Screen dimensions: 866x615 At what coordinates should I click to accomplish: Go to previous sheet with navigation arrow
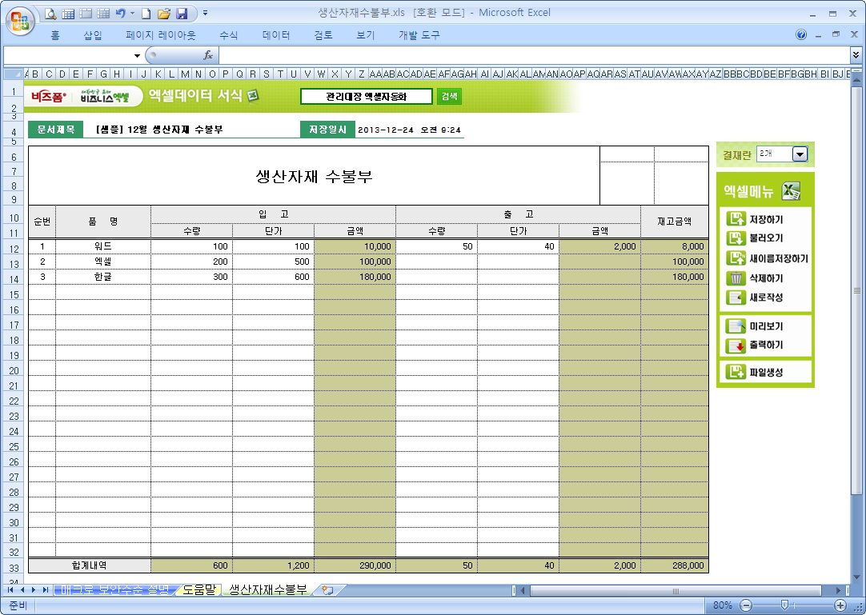[22, 590]
